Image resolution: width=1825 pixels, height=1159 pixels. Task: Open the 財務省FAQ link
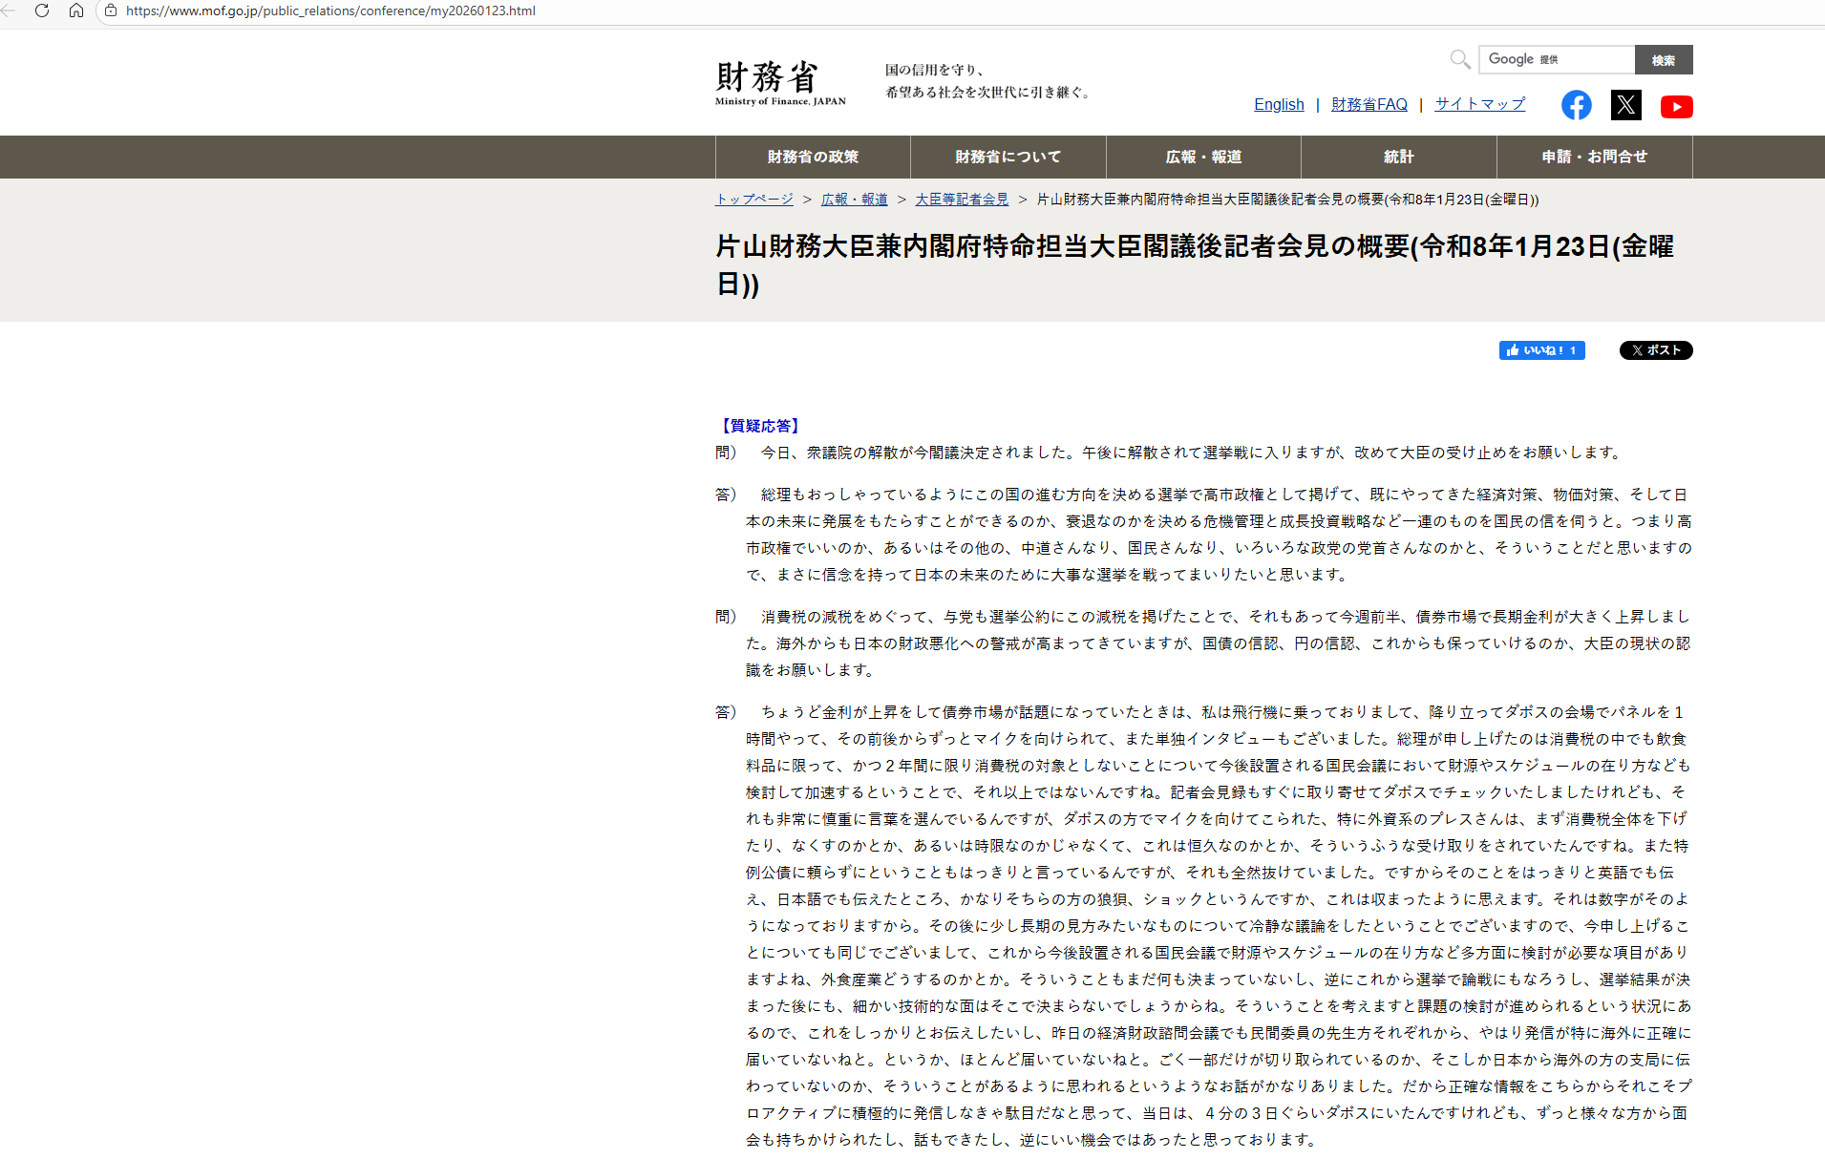click(1369, 104)
